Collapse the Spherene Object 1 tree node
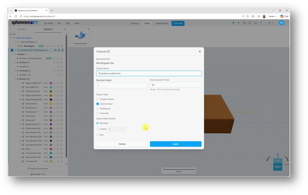The image size is (308, 195). pyautogui.click(x=11, y=38)
